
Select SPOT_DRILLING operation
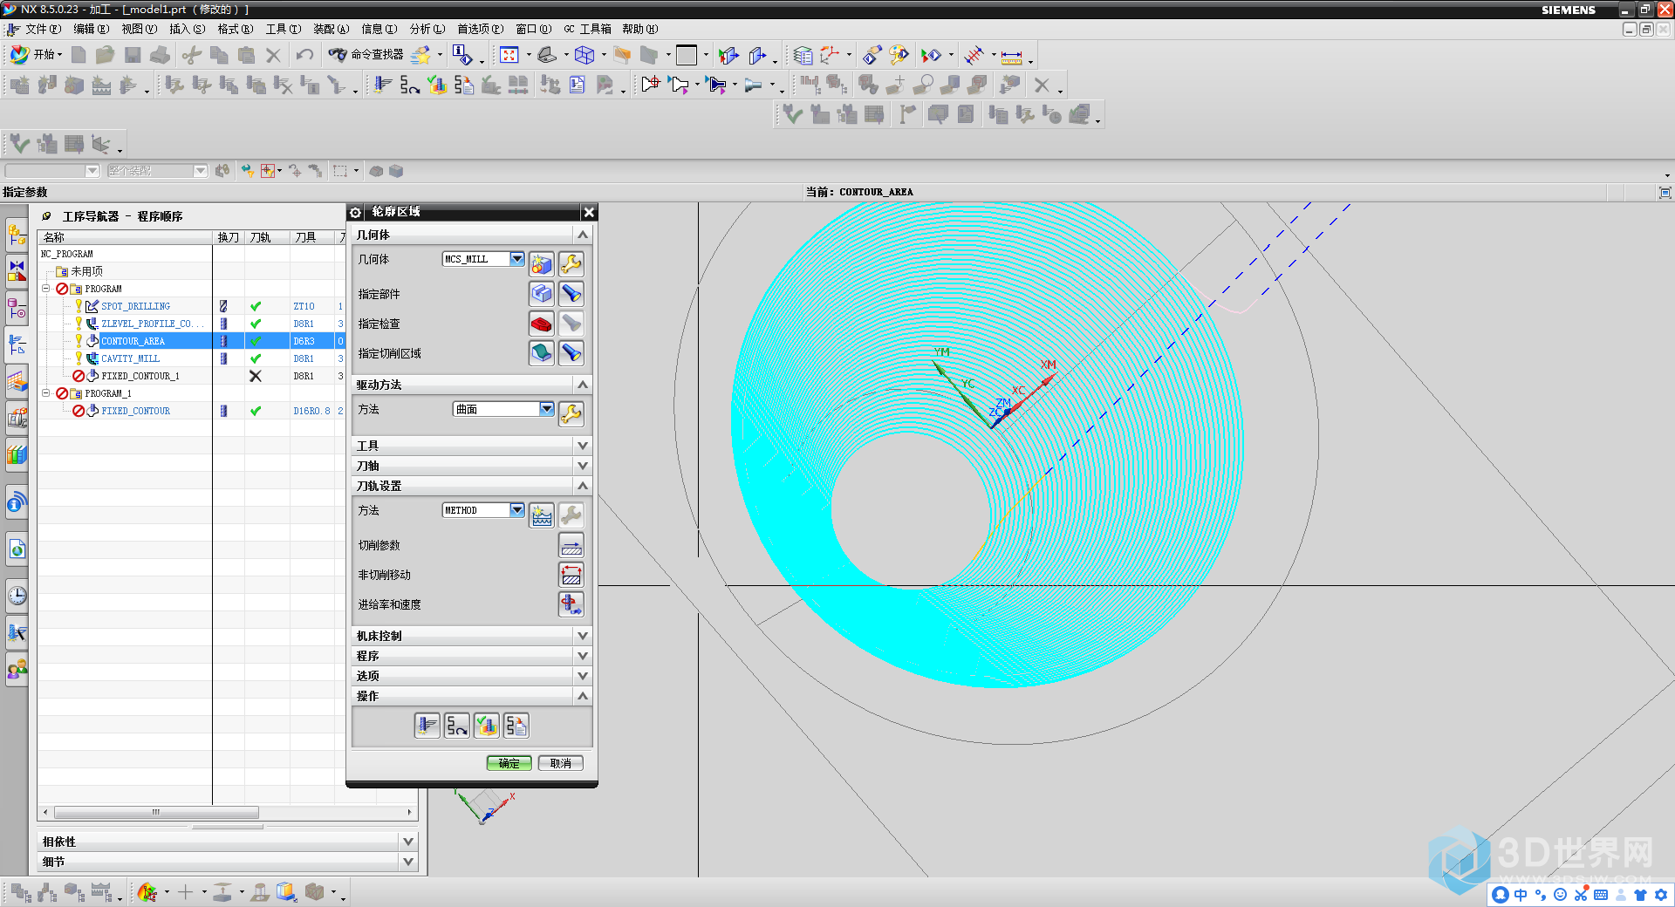pos(135,306)
